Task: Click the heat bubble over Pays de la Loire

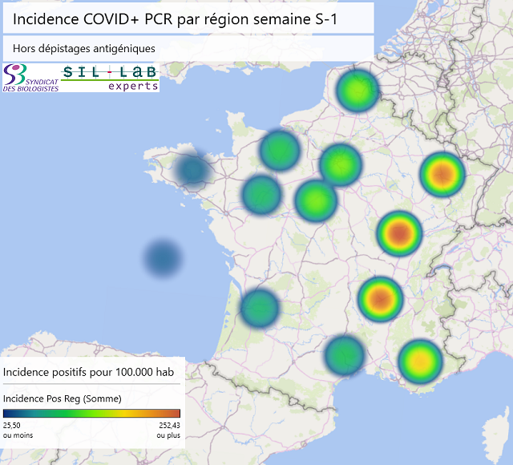Action: [x=261, y=195]
